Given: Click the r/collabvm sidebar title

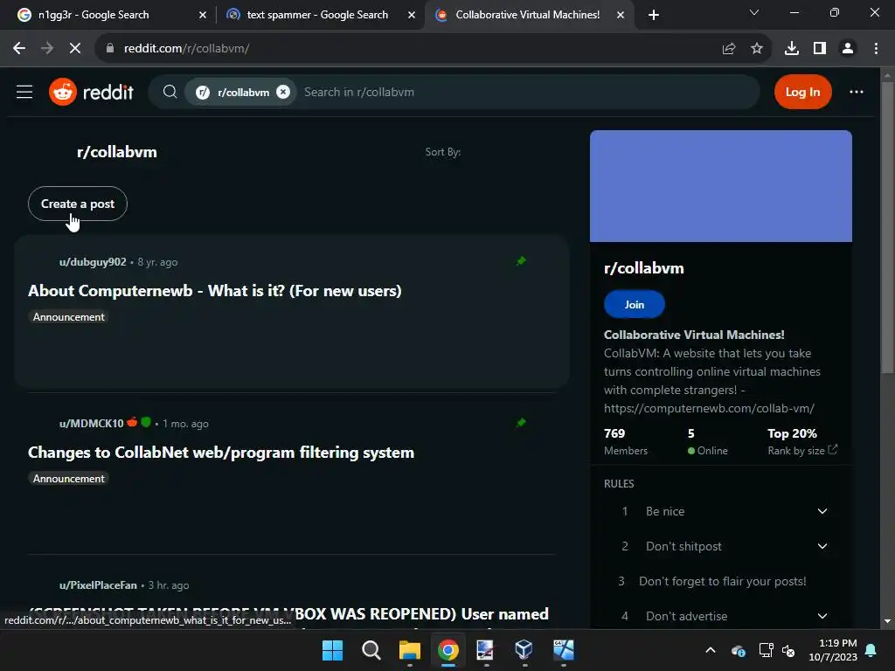Looking at the screenshot, I should point(644,268).
